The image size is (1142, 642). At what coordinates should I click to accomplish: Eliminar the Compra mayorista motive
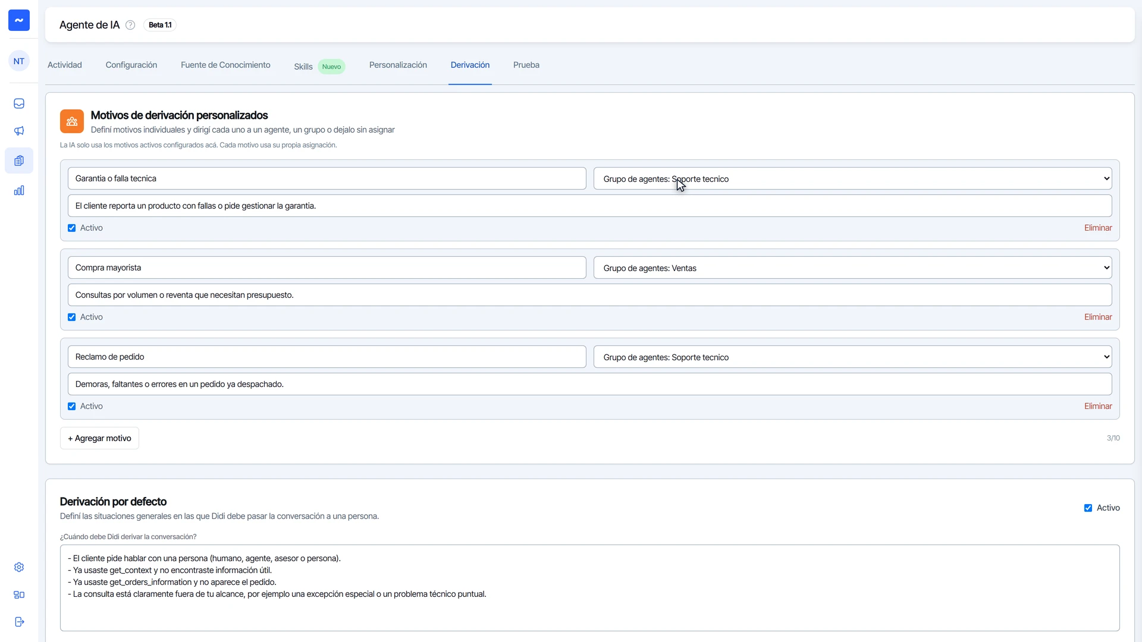[x=1098, y=317]
